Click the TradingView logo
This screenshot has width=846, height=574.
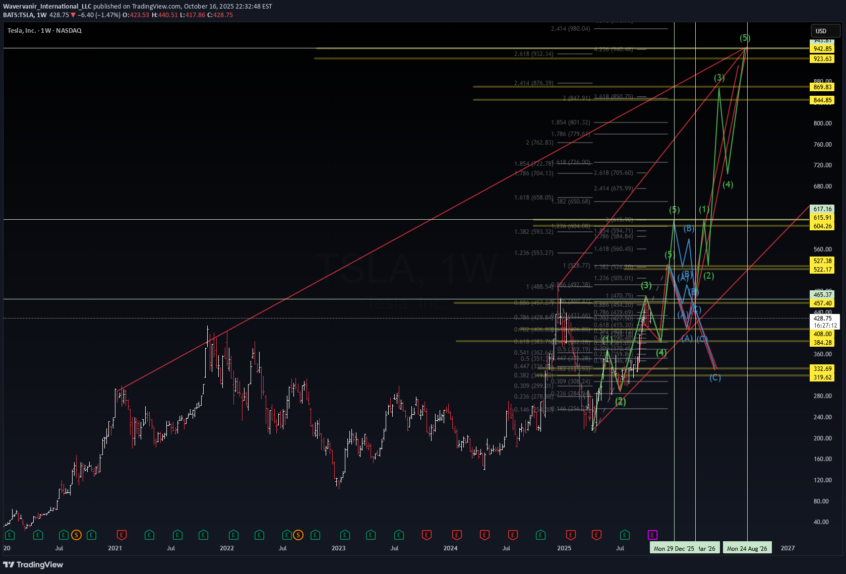(x=33, y=564)
